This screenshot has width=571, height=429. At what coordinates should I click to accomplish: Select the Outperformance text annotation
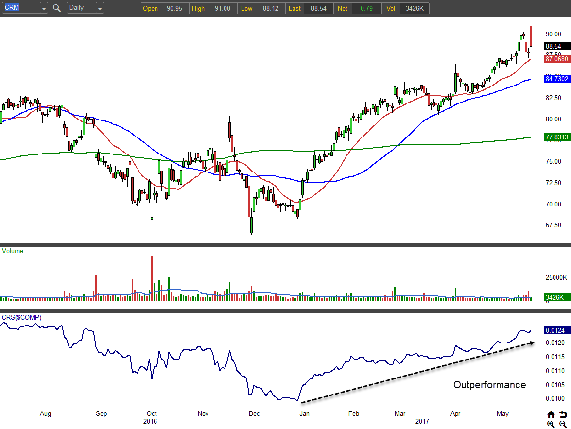(x=489, y=385)
